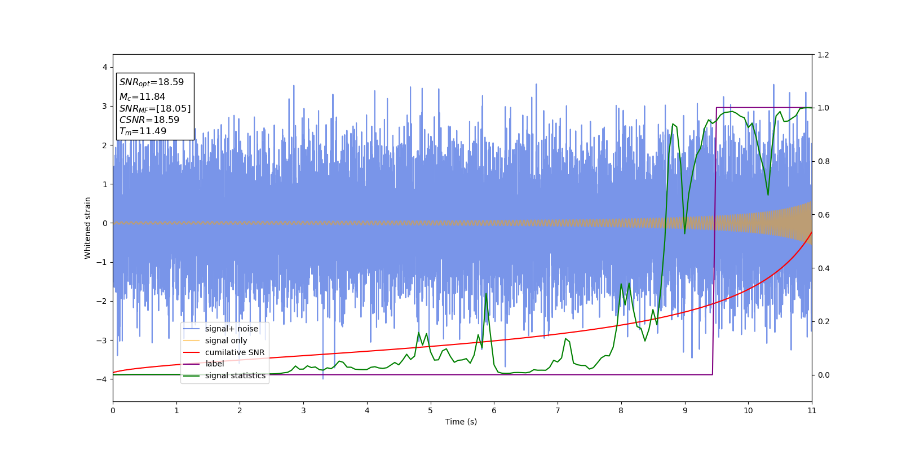This screenshot has width=902, height=451.
Task: Click the right y-axis tick label 0.0
Action: [x=823, y=375]
